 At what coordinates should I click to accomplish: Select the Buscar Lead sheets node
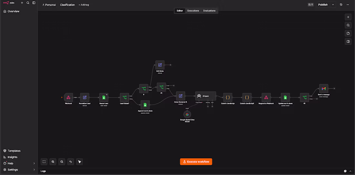coord(104,98)
